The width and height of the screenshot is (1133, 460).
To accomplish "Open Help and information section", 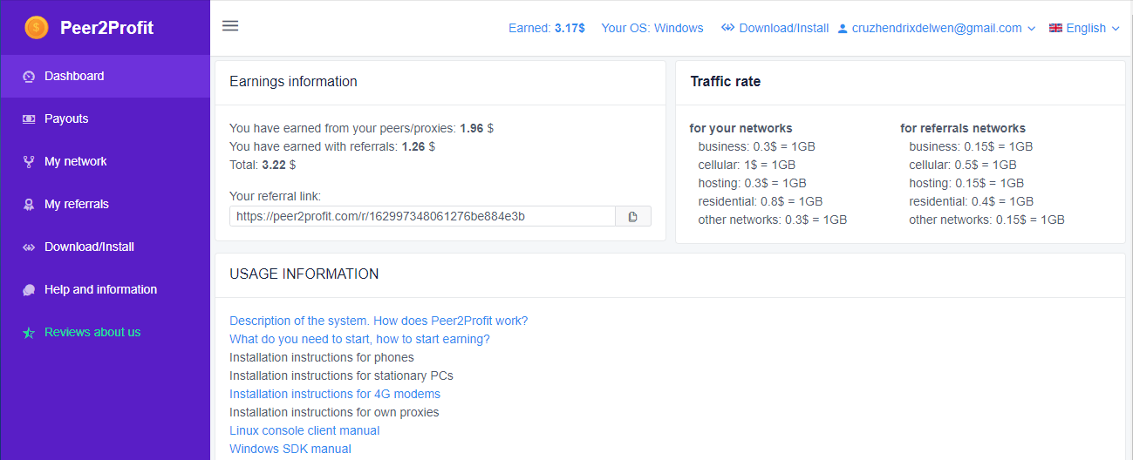I will pyautogui.click(x=105, y=289).
